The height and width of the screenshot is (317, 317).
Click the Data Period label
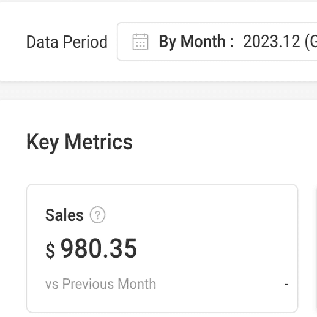pyautogui.click(x=67, y=42)
